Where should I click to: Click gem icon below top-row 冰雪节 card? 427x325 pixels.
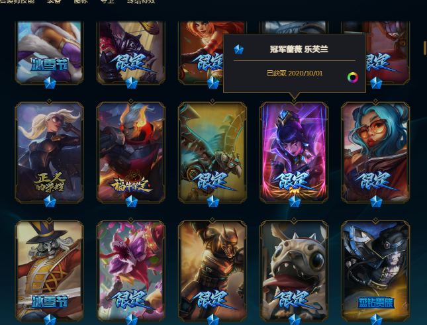tap(50, 83)
